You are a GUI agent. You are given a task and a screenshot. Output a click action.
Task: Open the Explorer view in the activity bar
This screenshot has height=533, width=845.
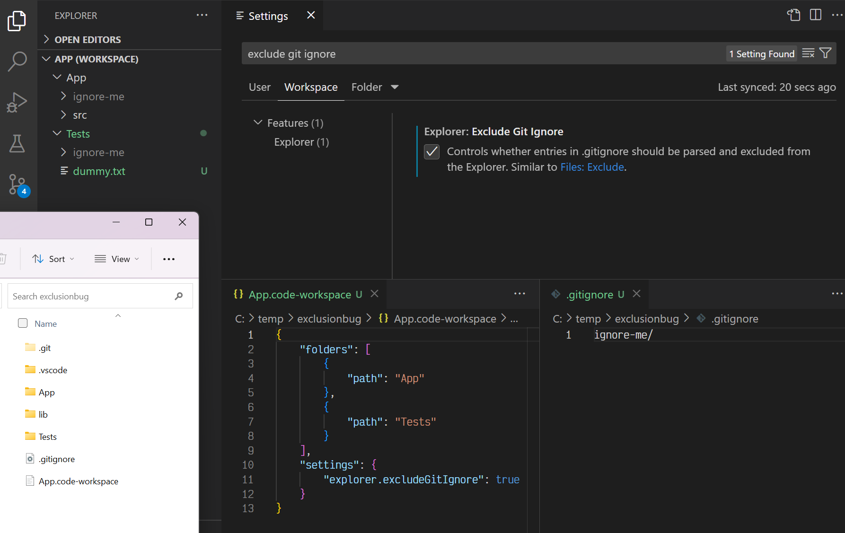(x=17, y=20)
